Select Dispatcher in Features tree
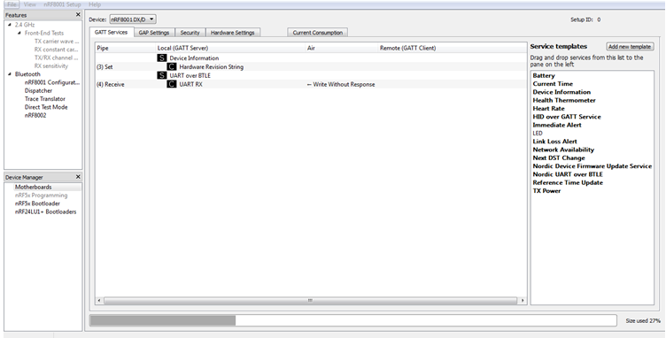 point(38,91)
